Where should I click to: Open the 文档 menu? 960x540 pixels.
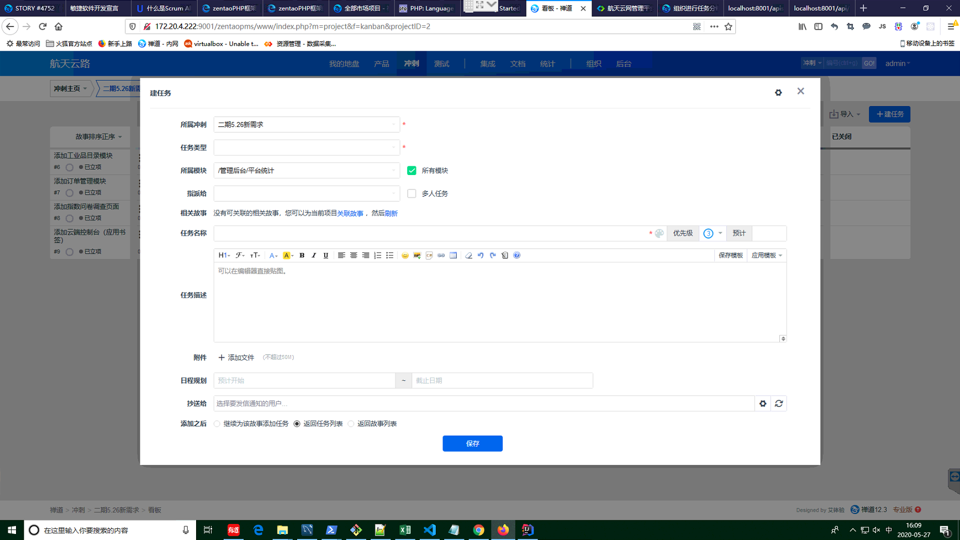[x=518, y=63]
